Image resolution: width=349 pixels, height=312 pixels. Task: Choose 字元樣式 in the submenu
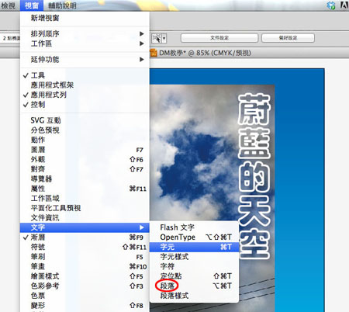pyautogui.click(x=194, y=257)
